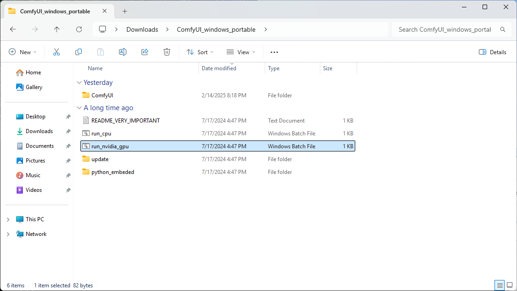Click Text Document type cell

click(x=286, y=120)
